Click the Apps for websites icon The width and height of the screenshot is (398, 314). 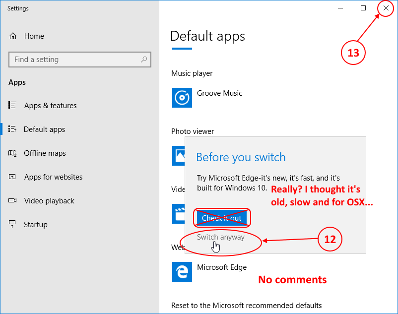point(12,177)
